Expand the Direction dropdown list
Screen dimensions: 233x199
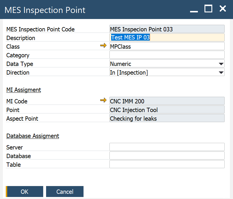click(221, 73)
